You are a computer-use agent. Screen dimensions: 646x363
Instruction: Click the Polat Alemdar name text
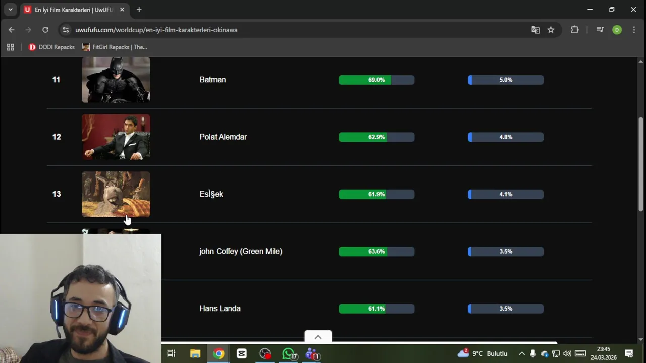[x=223, y=137]
